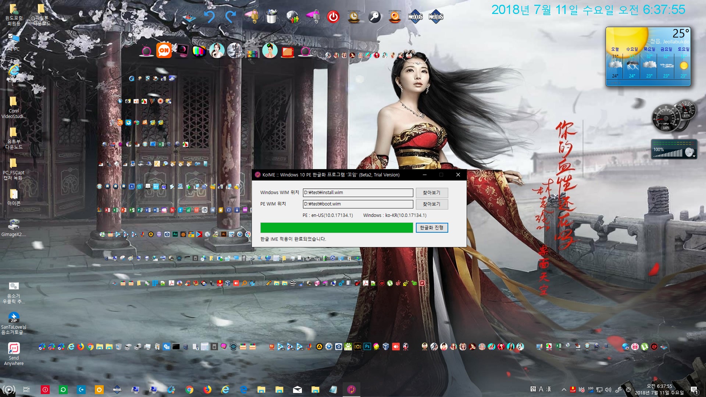Select the 금요일 forecast in weather widget

666,62
